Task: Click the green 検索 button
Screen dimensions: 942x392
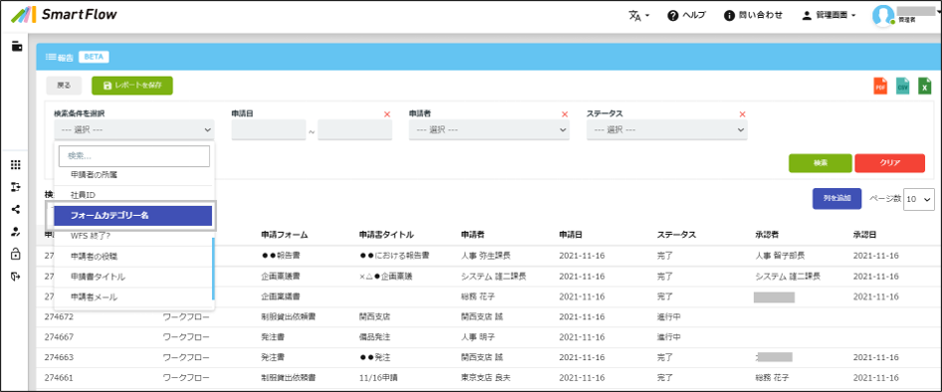Action: click(821, 163)
